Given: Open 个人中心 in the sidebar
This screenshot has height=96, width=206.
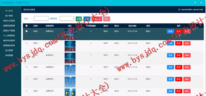Looking at the screenshot, I should coord(9,11).
